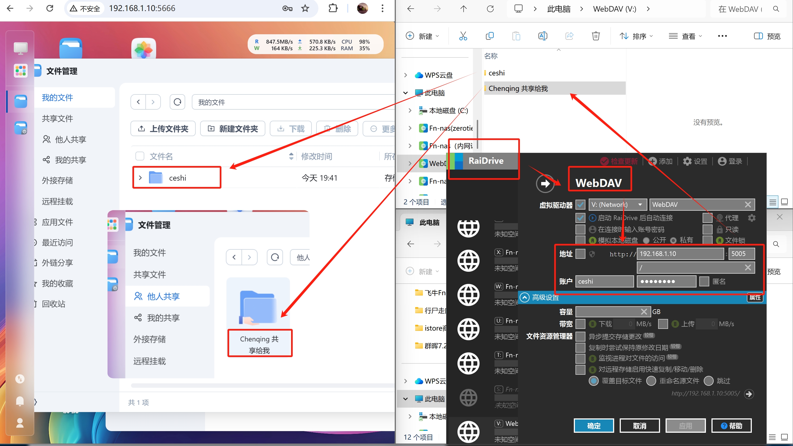
Task: Open the photos app icon on desktop
Action: (x=143, y=49)
